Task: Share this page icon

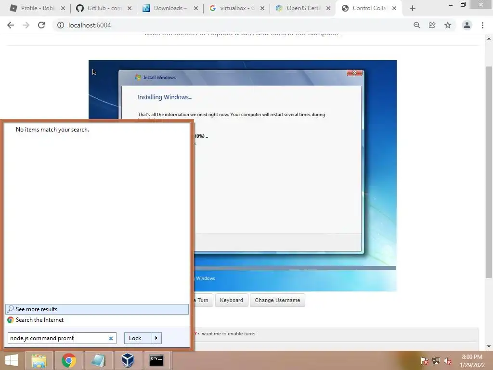Action: tap(432, 25)
